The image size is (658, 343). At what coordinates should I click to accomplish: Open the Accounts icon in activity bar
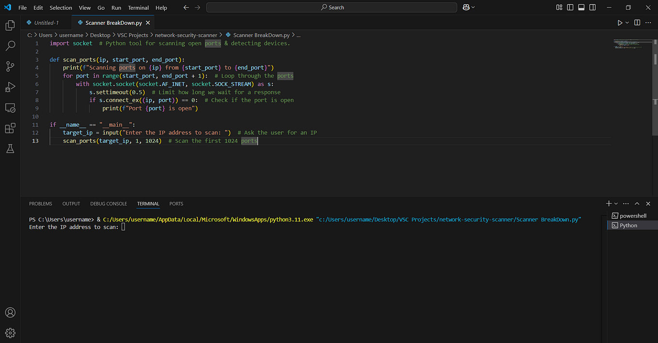click(10, 313)
